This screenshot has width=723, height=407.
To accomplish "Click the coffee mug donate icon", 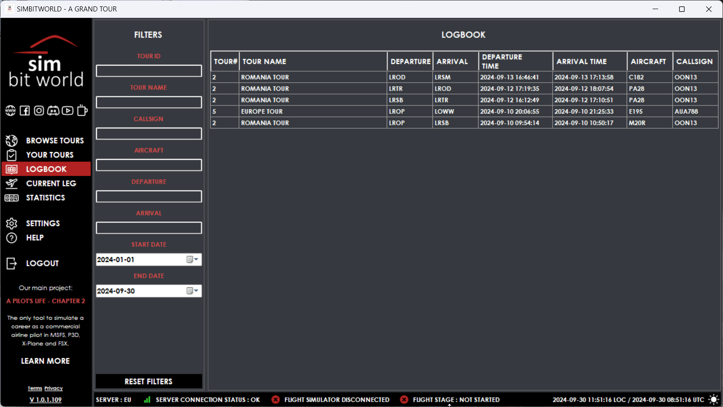I will point(82,111).
